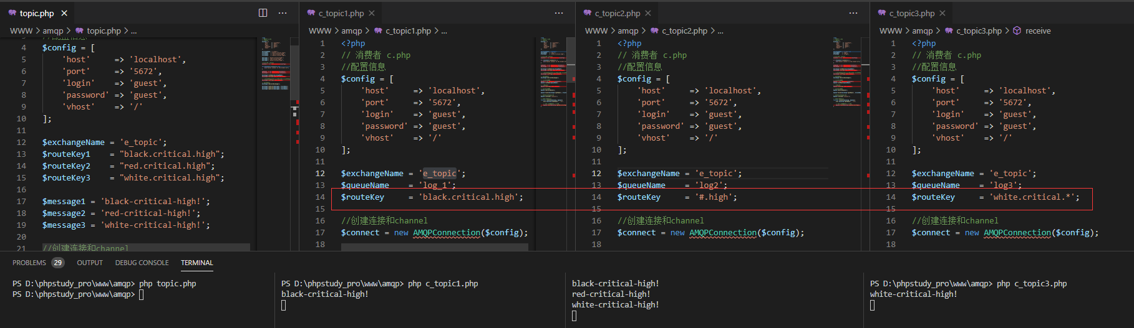Click line number 12 in c_topic1.php

coord(320,174)
